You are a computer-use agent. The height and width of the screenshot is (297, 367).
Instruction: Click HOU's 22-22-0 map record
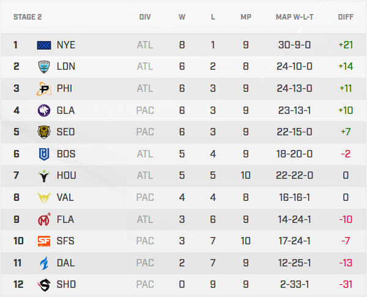294,176
